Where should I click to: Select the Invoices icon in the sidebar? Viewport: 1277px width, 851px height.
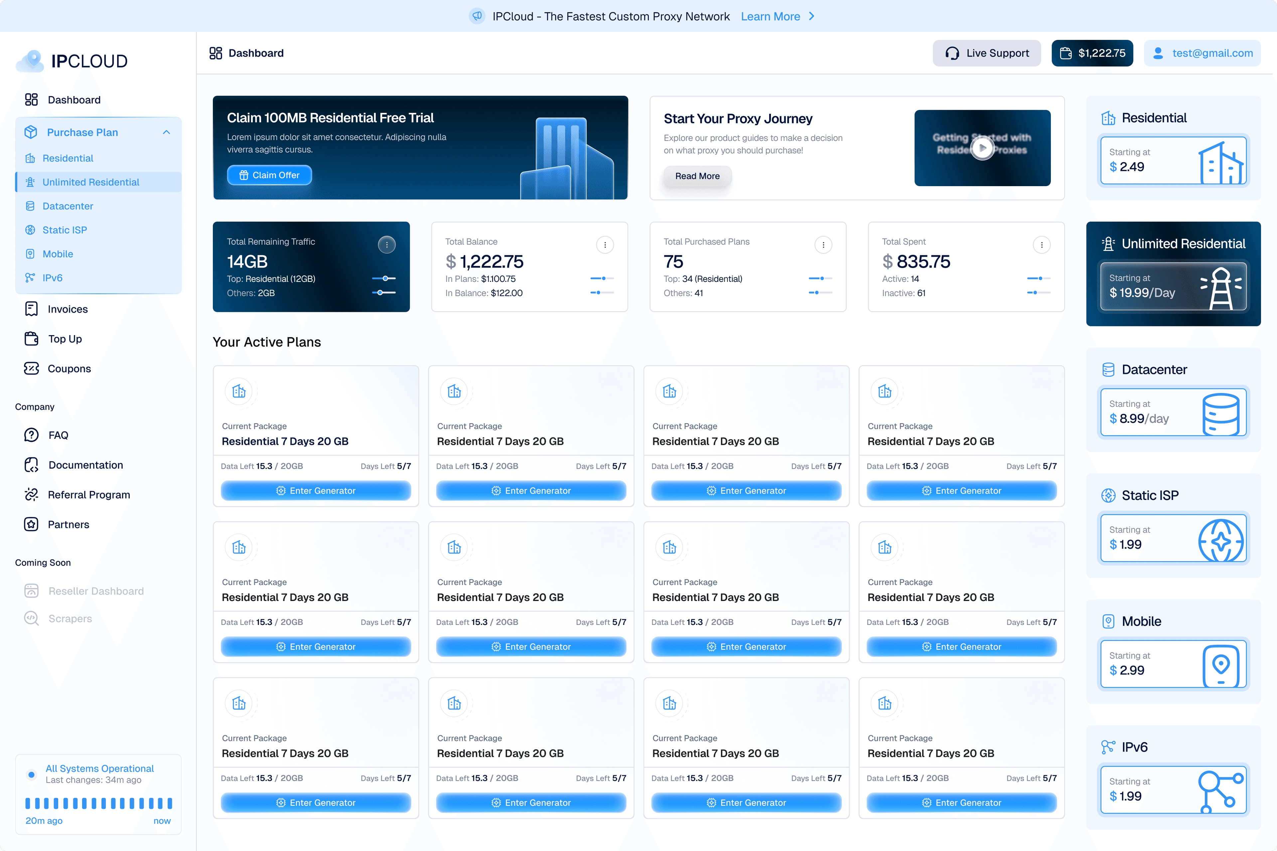(x=31, y=309)
